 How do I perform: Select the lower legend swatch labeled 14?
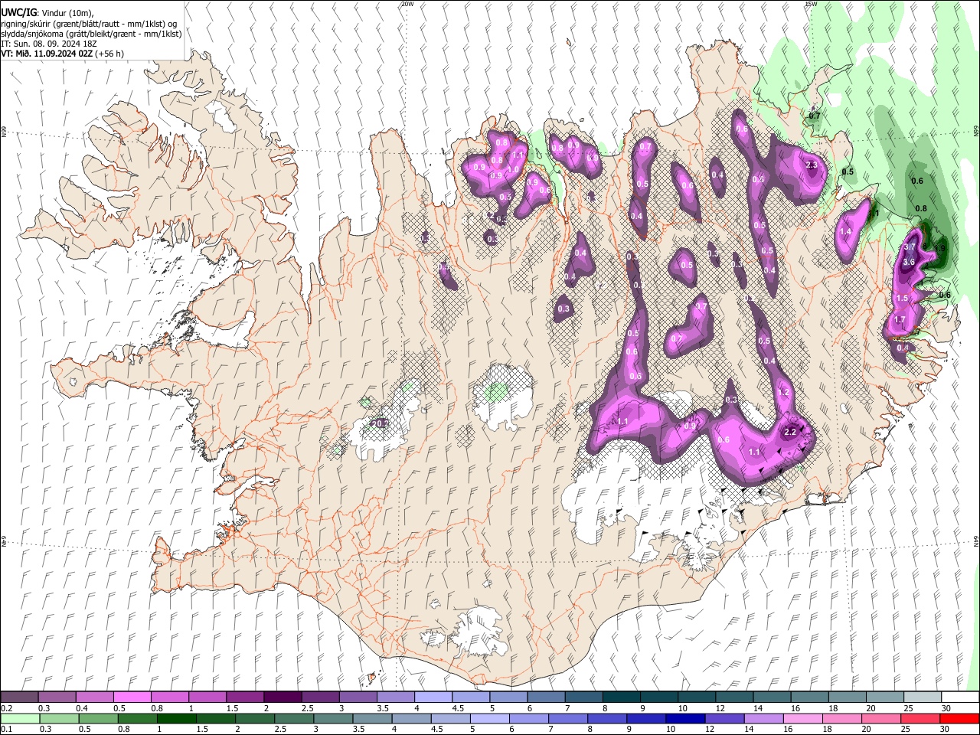[x=763, y=719]
